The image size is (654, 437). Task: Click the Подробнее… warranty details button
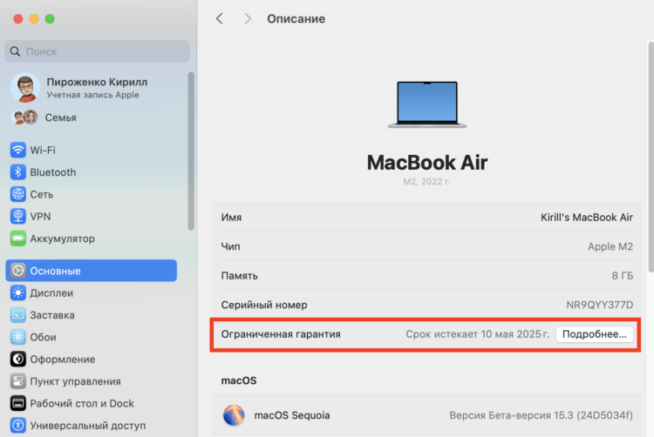[x=595, y=334]
